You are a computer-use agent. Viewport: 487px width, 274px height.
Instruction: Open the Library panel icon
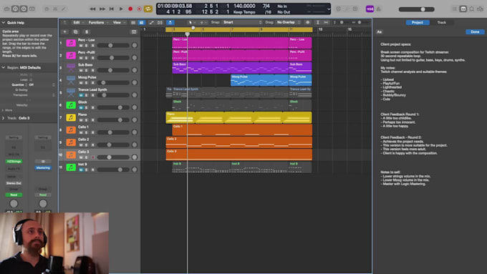click(x=6, y=9)
